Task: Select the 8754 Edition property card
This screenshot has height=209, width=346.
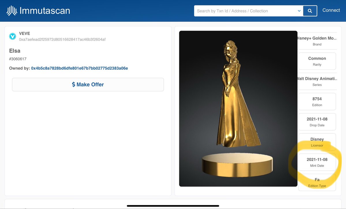Action: click(x=317, y=101)
